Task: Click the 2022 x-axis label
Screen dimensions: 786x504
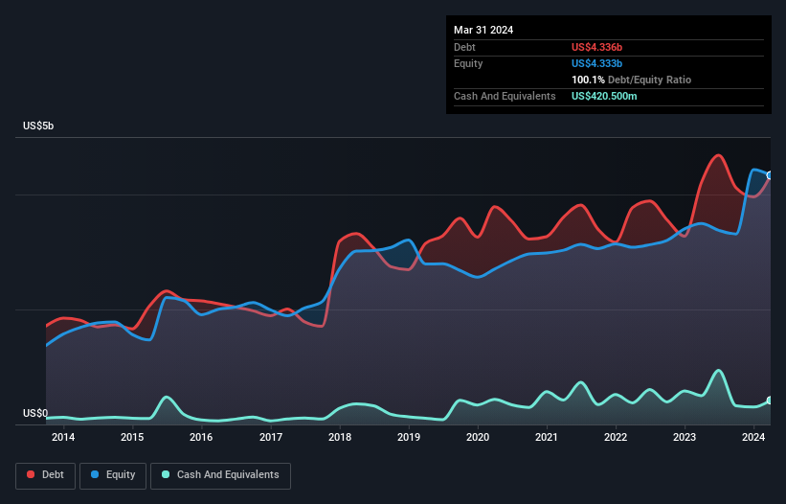Action: click(616, 437)
